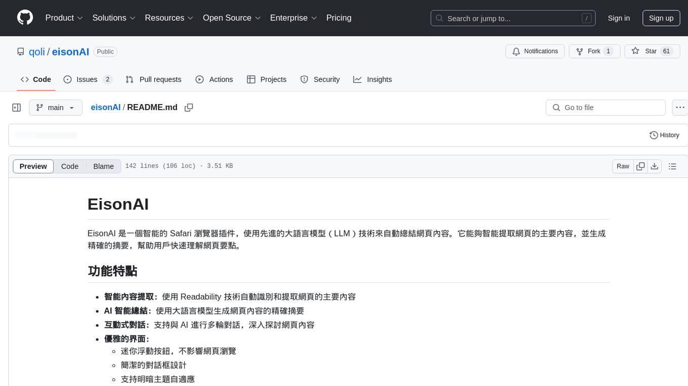The height and width of the screenshot is (386, 688).
Task: Switch to the Insights tab
Action: point(372,79)
